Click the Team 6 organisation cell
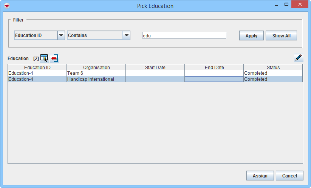This screenshot has height=188, width=311. (96, 73)
